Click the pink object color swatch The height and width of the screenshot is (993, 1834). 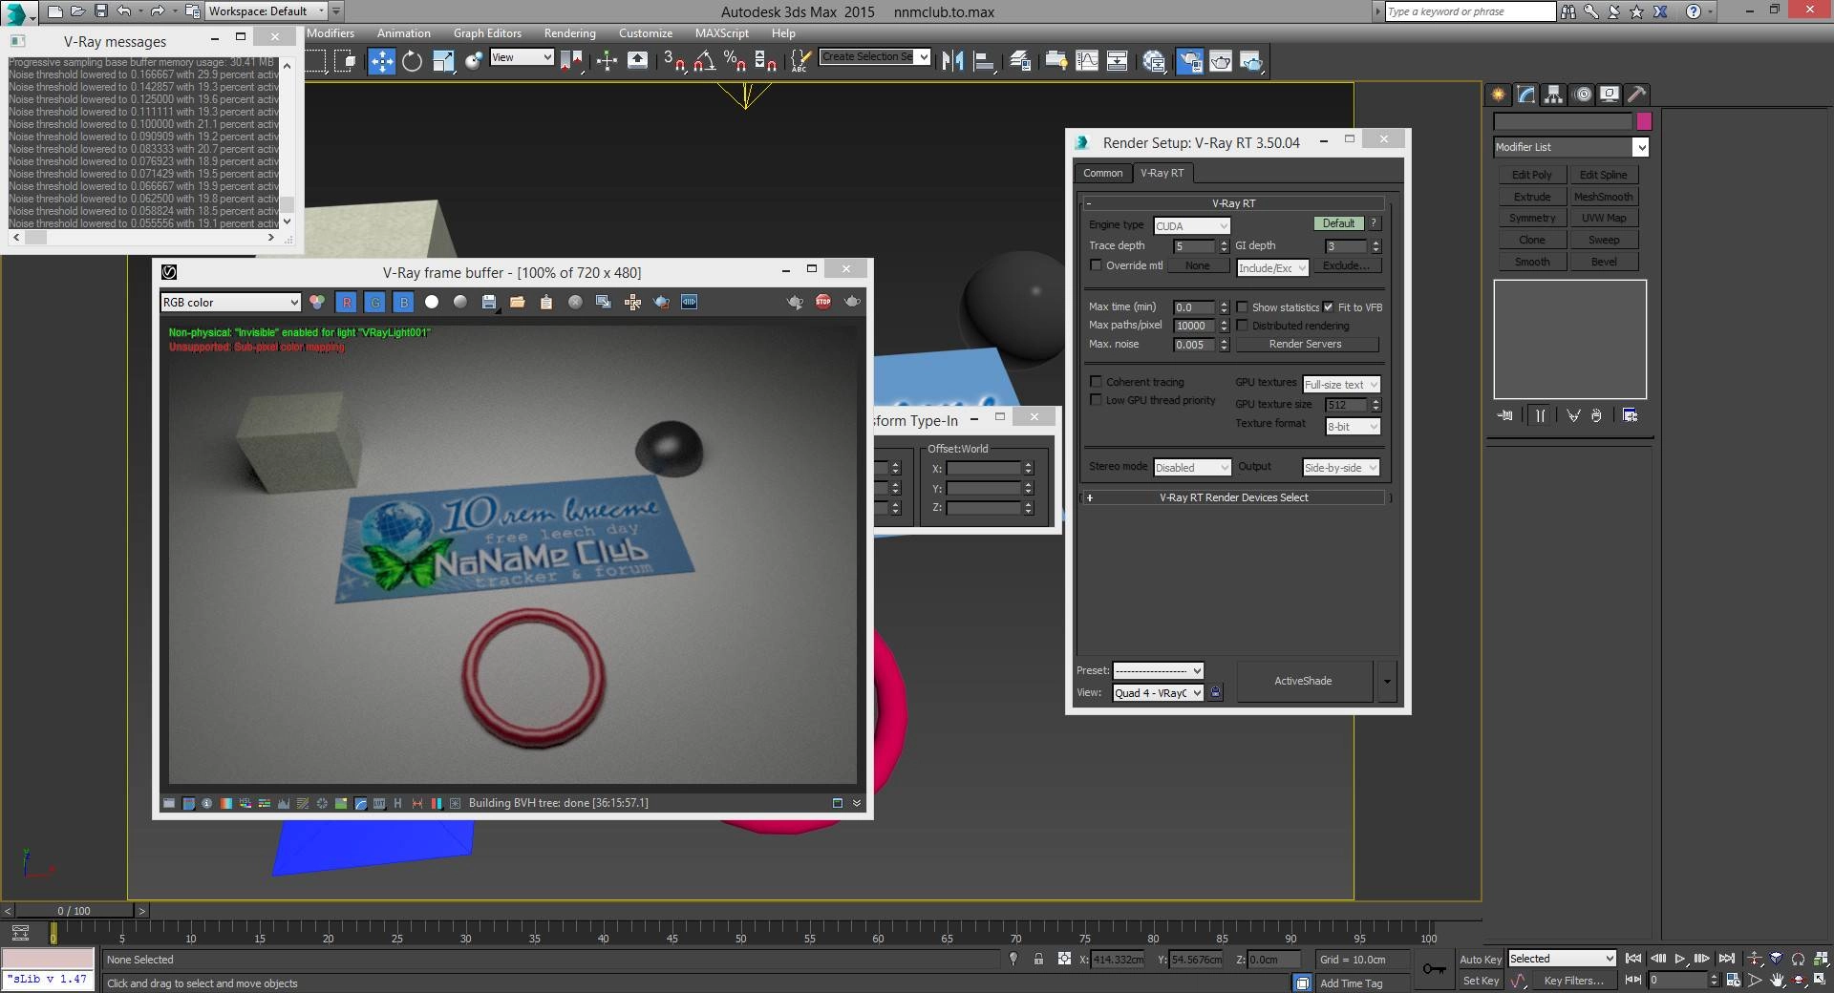pyautogui.click(x=1644, y=121)
